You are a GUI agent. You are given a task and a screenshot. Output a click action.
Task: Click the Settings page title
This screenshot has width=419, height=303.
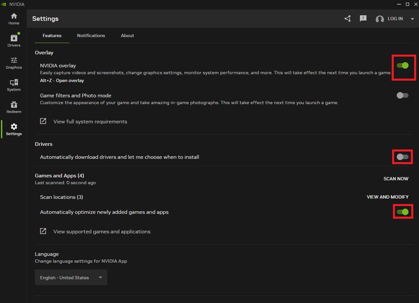[x=45, y=19]
